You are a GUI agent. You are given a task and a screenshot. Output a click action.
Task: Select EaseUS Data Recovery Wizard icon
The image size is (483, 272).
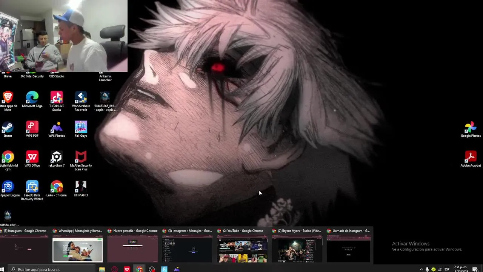(x=32, y=191)
